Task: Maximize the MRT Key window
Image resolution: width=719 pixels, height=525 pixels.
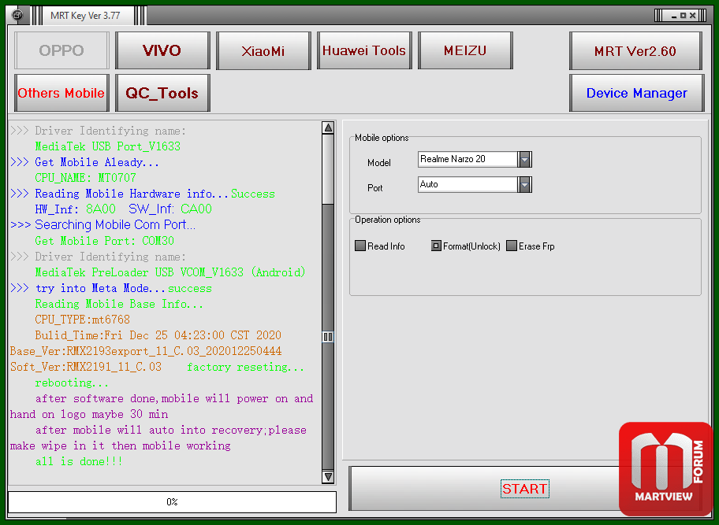Action: point(684,16)
